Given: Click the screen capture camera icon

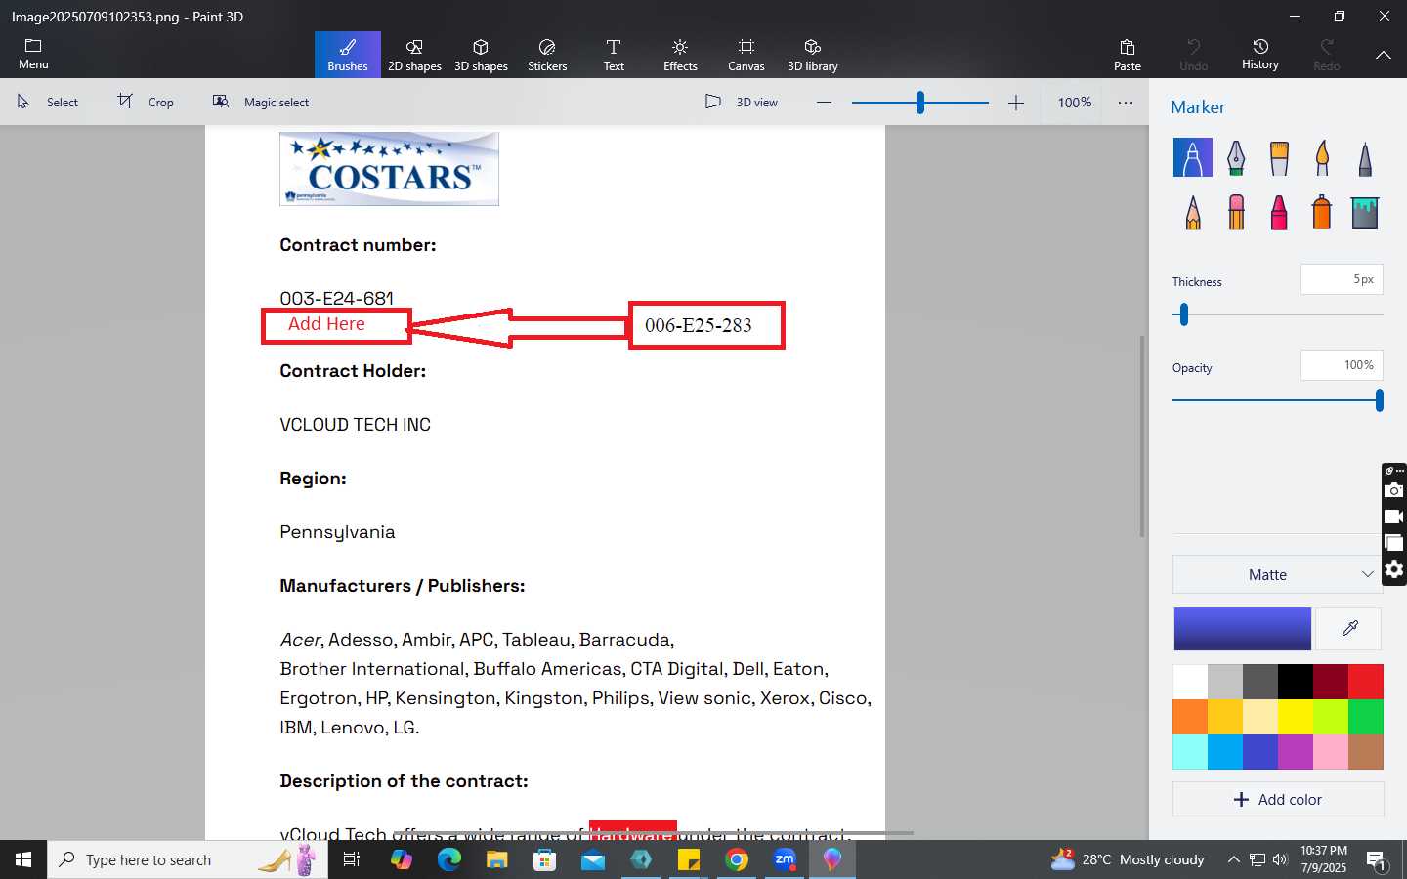Looking at the screenshot, I should 1394,490.
